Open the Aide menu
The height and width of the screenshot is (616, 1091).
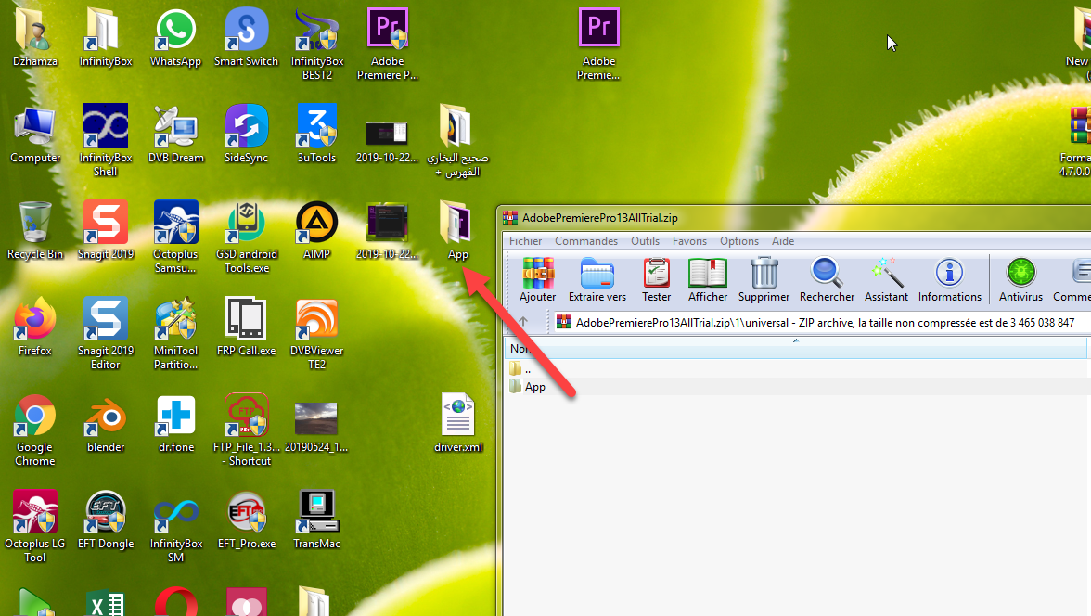coord(783,241)
